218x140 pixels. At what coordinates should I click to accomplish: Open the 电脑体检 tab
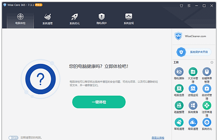pos(20,20)
